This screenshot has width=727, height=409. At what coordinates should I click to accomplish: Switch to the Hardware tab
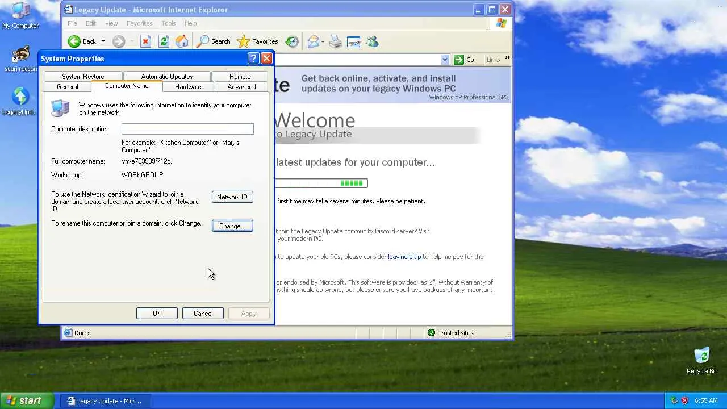188,87
